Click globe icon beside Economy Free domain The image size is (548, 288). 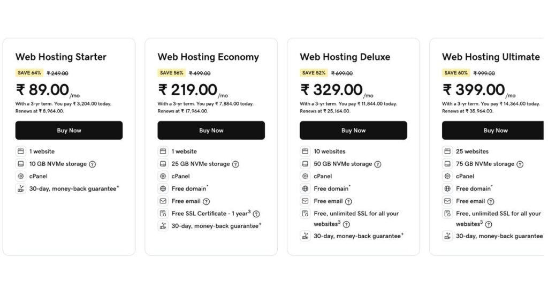coord(163,188)
